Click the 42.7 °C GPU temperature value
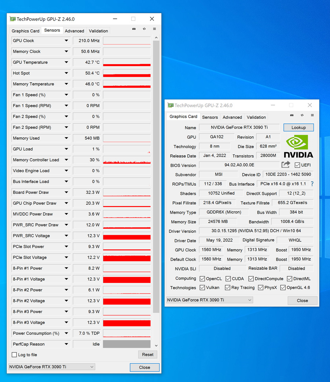The width and height of the screenshot is (330, 382). click(x=87, y=62)
